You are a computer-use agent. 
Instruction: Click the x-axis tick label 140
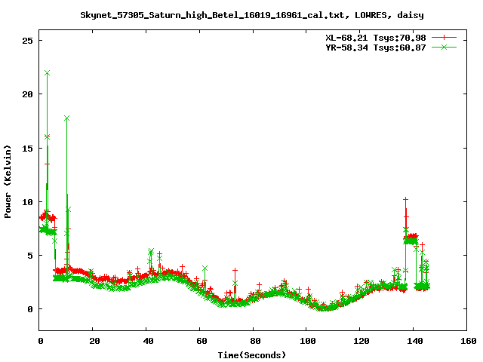[x=415, y=341]
